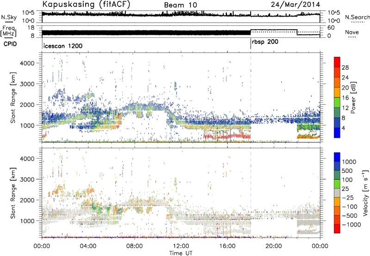The height and width of the screenshot is (256, 370).
Task: Click the "Power [dB]" colorbar title
Action: 353,98
